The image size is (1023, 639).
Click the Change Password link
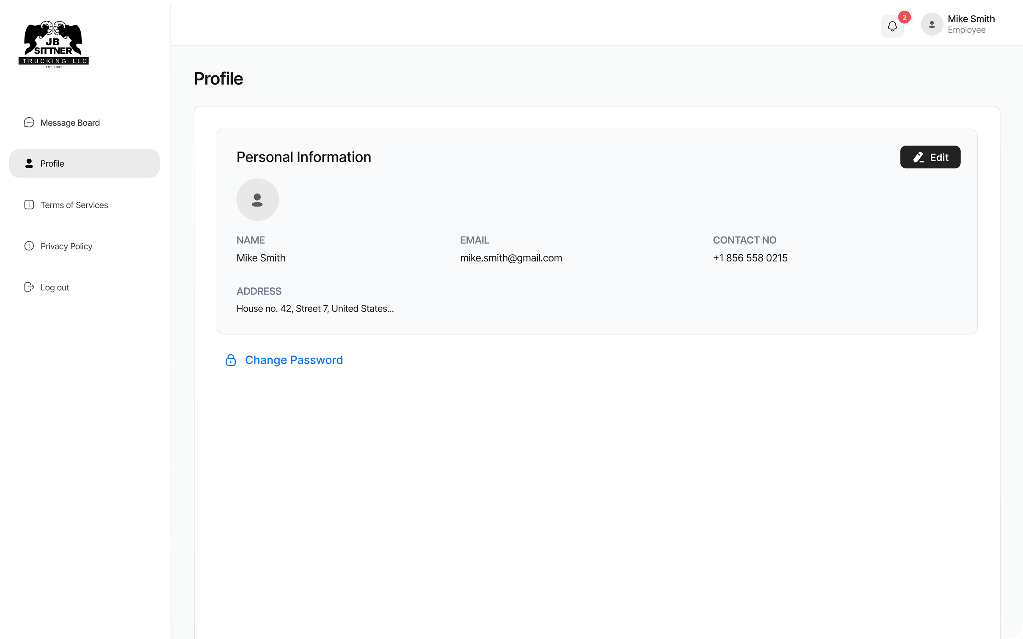point(294,360)
